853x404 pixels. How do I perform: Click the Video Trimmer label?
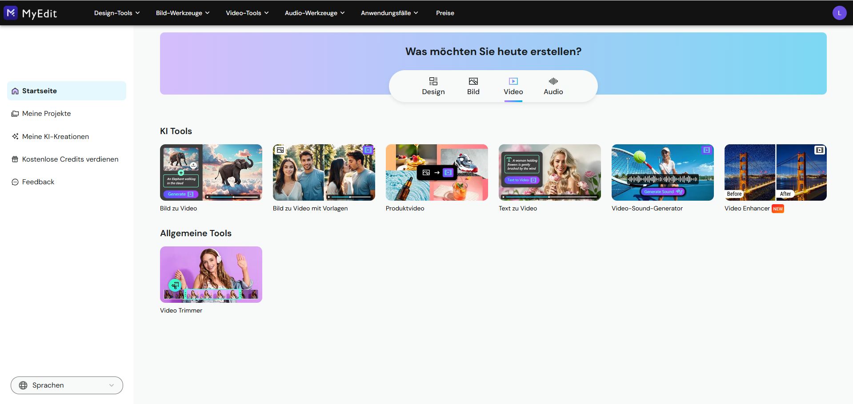[x=181, y=310]
